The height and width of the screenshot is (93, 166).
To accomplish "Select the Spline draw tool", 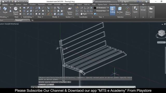I will [36, 11].
